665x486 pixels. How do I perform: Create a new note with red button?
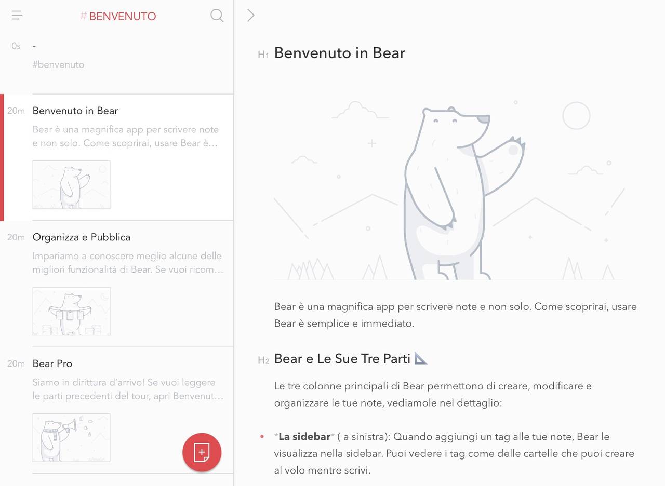202,452
